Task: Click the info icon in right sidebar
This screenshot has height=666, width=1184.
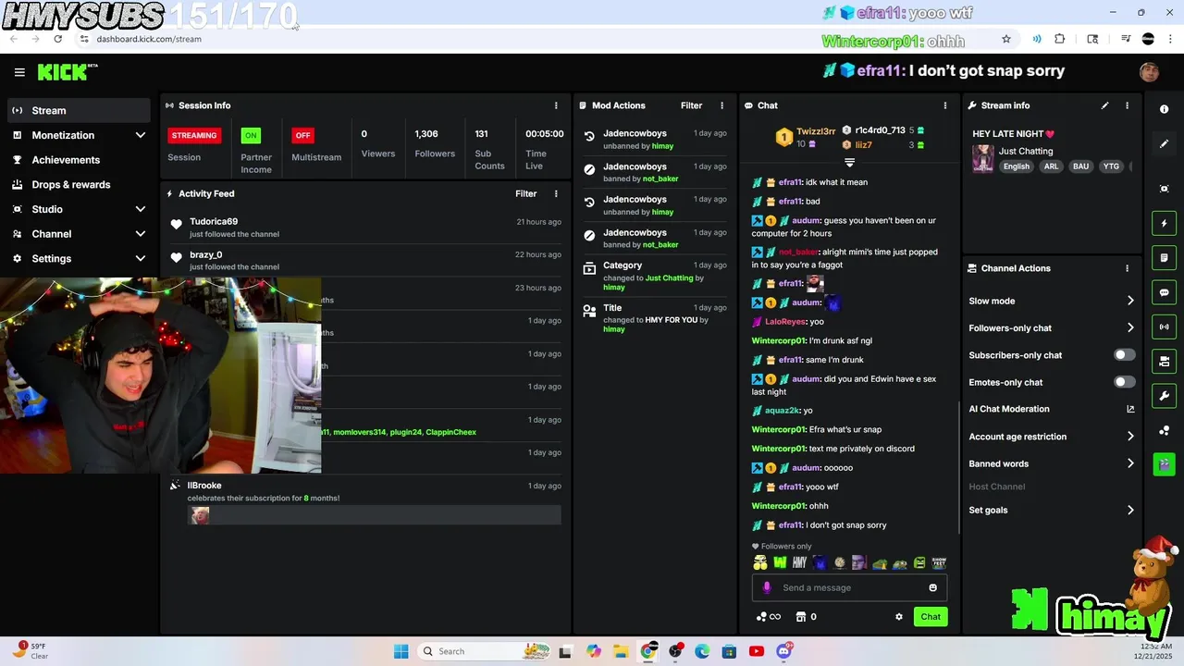Action: [x=1164, y=109]
